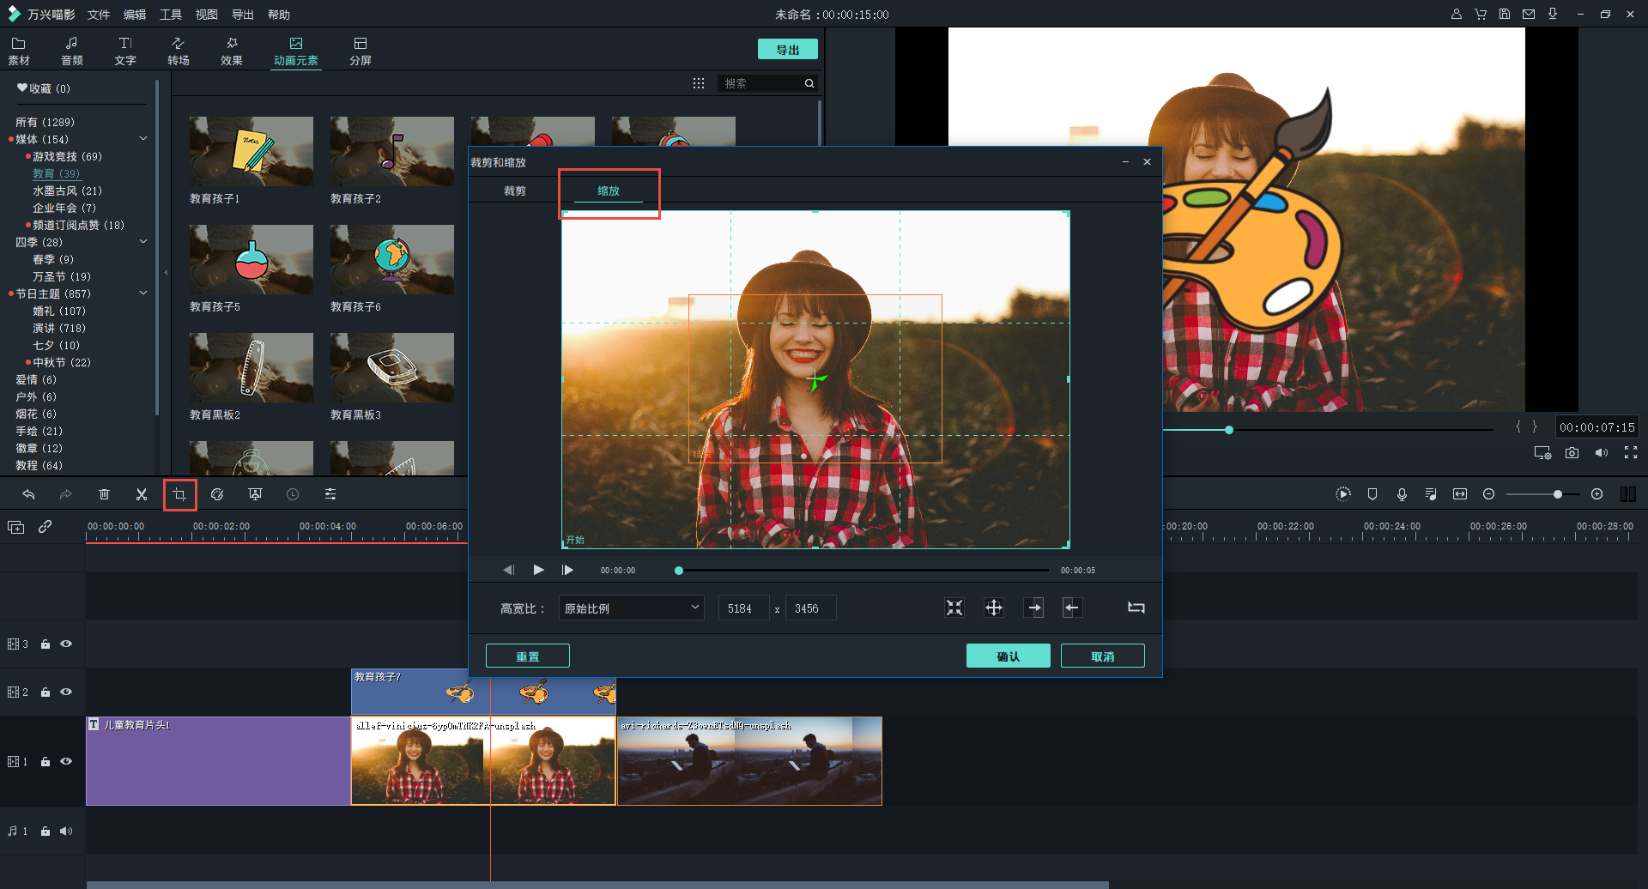1648x889 pixels.
Task: Click the split scissors icon
Action: point(142,494)
